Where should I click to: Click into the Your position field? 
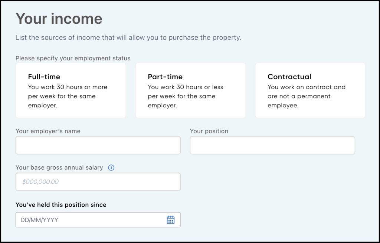272,145
